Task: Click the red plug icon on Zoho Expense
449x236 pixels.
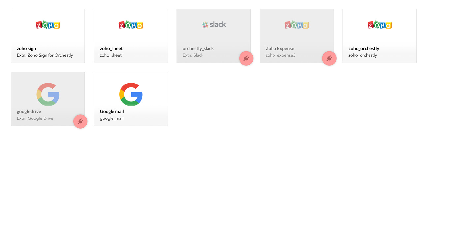Action: click(x=329, y=58)
